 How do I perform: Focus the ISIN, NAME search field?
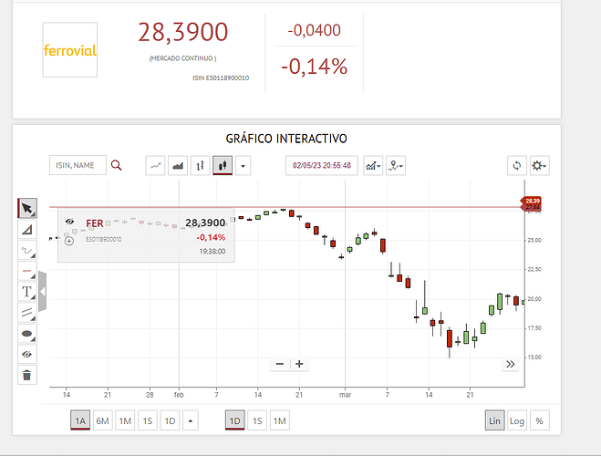coord(78,166)
